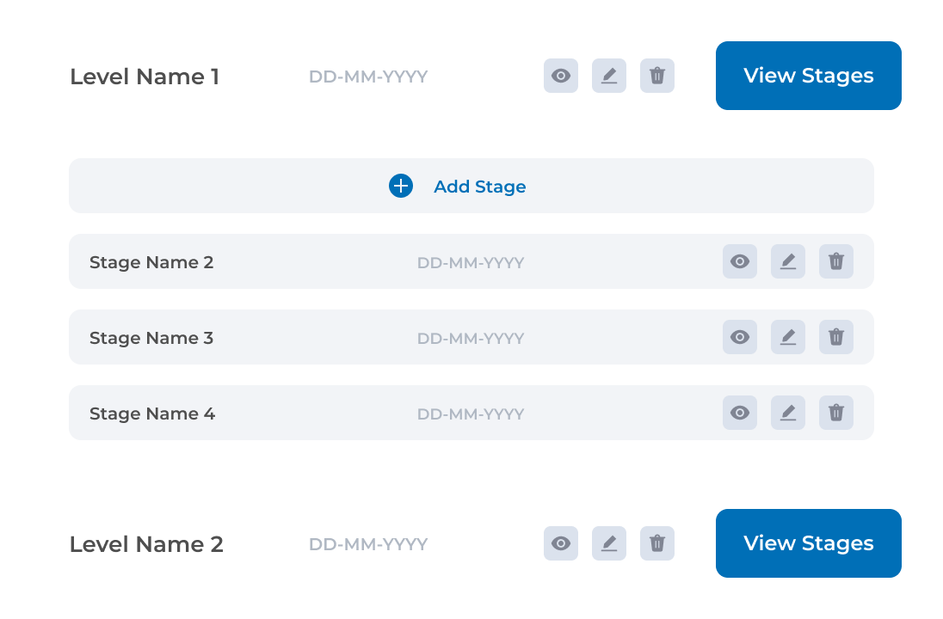Expand stages via Level Name 2 View Stages
Viewport: 943px width, 619px height.
808,543
